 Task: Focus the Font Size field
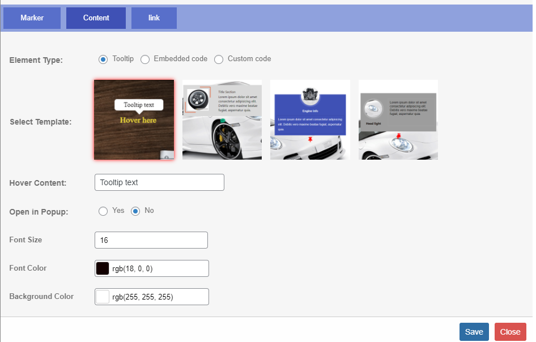[x=151, y=240]
